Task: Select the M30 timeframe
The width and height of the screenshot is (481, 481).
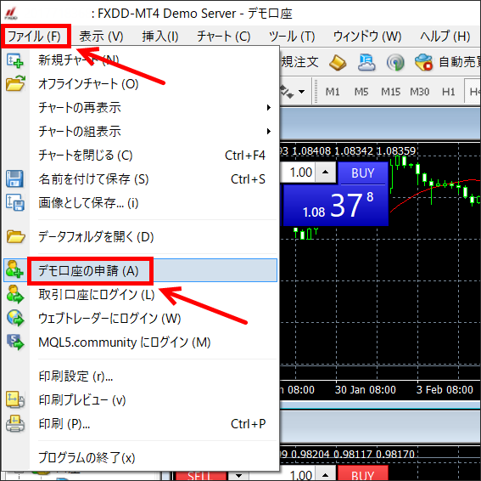Action: 419,92
